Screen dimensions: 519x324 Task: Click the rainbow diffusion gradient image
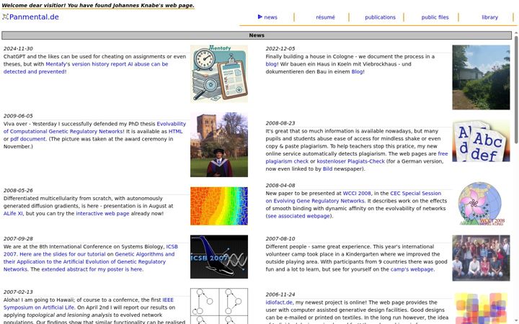point(219,206)
